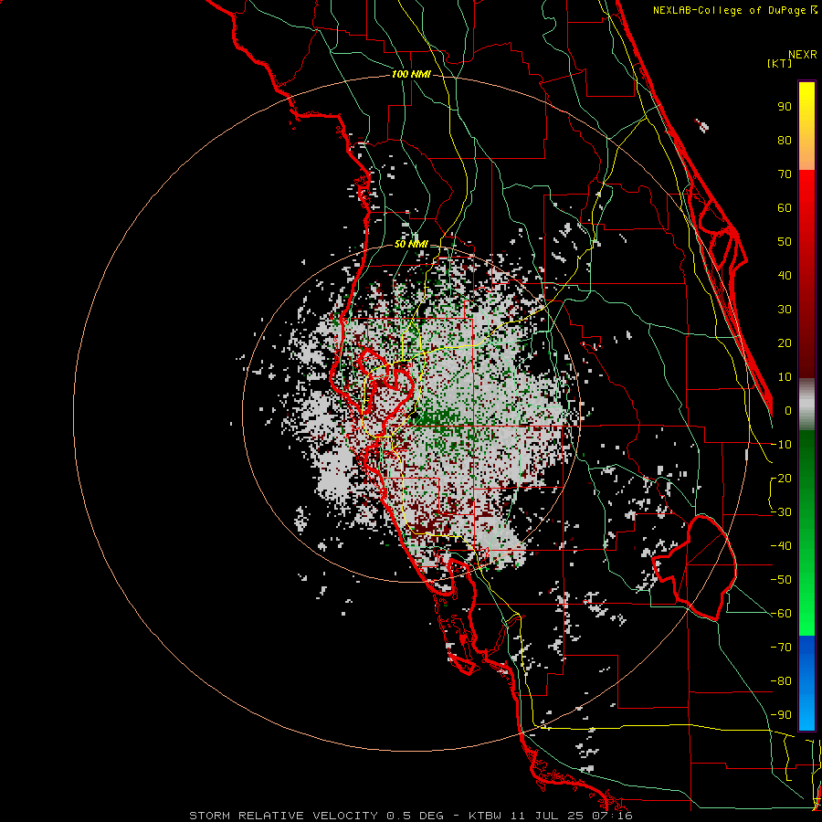Click the 40 knot scale label
822x822 pixels.
785,275
